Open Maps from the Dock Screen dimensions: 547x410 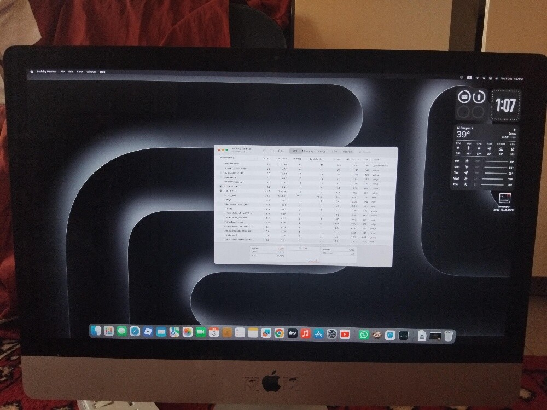174,332
